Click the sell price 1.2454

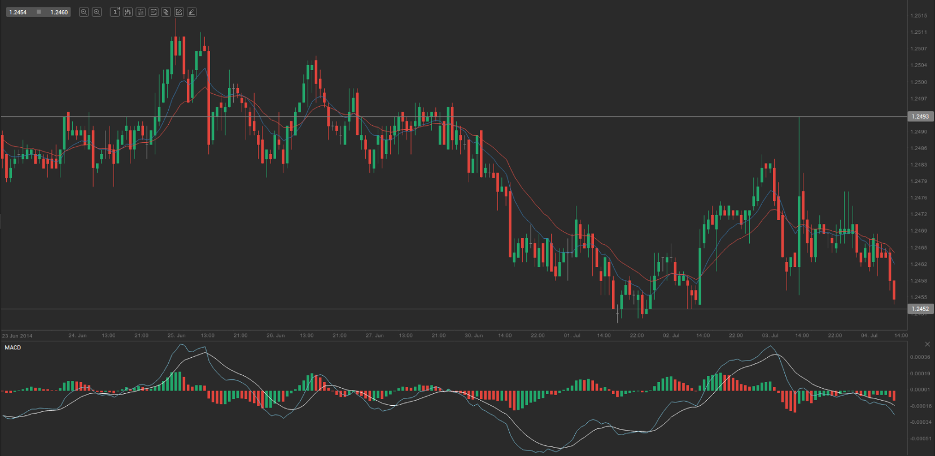click(x=18, y=12)
